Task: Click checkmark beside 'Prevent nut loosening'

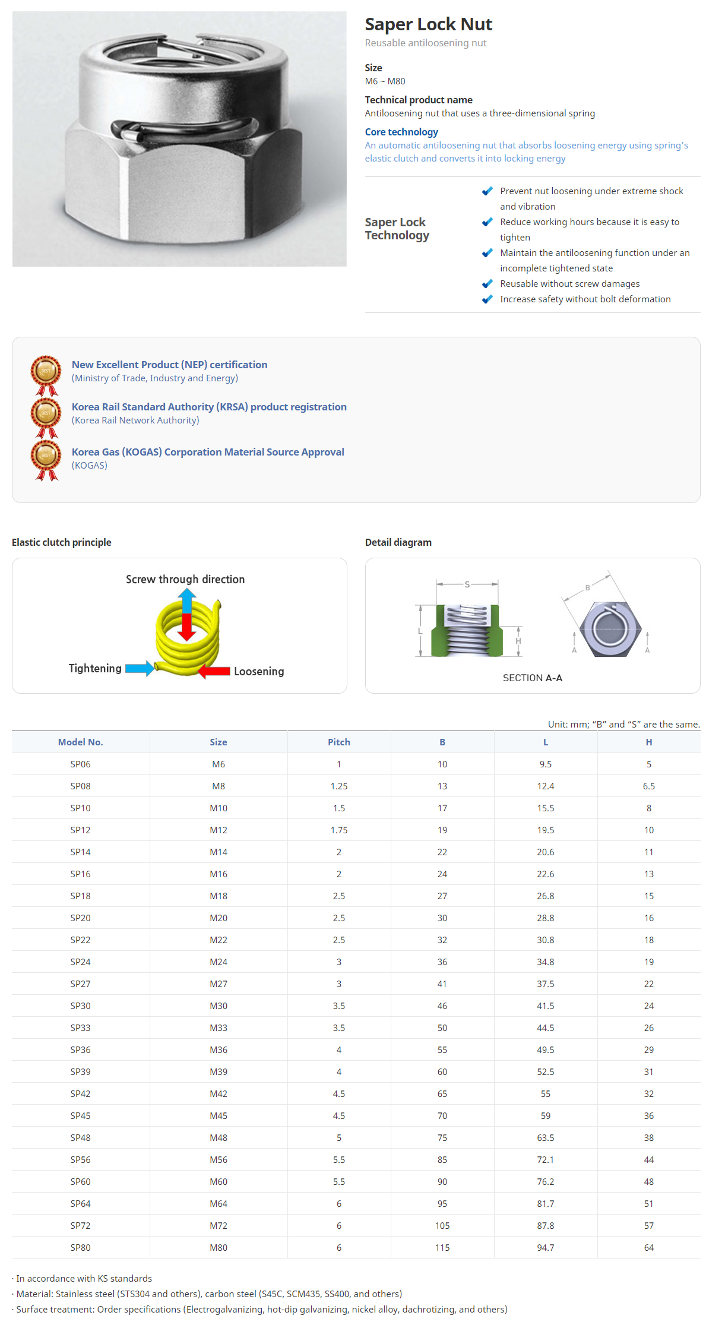Action: (x=487, y=191)
